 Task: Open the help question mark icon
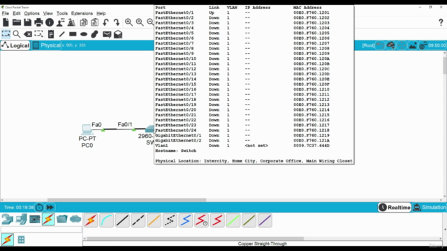(x=441, y=22)
